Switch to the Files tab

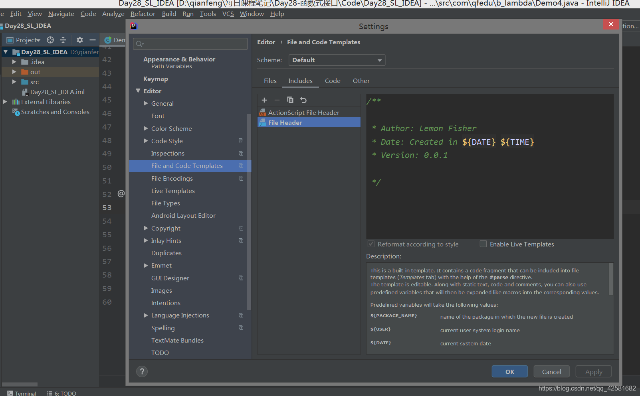270,81
